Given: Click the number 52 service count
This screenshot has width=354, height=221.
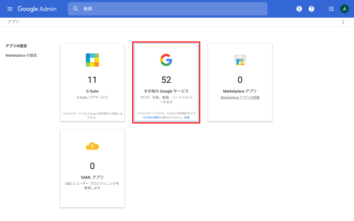Looking at the screenshot, I should pos(166,80).
